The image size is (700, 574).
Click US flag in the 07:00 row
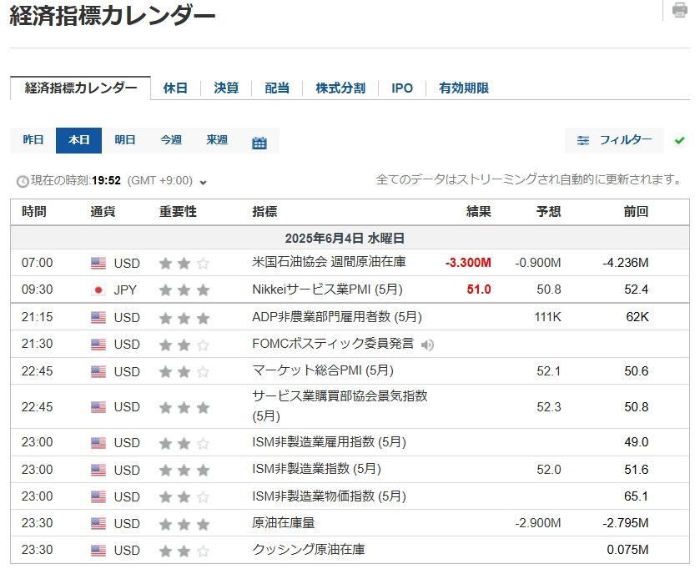point(98,264)
